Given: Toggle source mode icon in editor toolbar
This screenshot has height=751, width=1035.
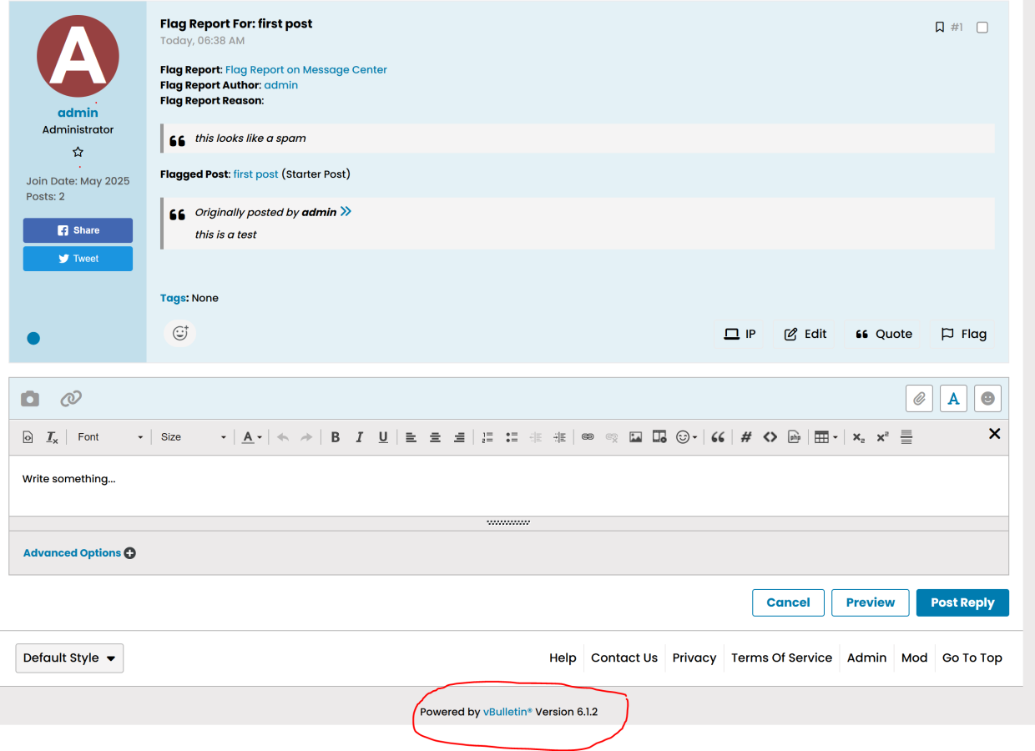Looking at the screenshot, I should [28, 437].
